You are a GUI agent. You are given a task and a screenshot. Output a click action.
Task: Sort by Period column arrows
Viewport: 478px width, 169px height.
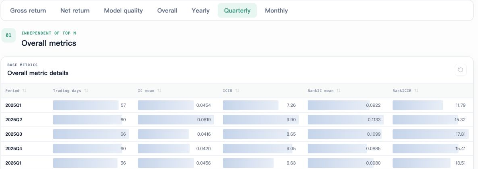click(x=25, y=91)
